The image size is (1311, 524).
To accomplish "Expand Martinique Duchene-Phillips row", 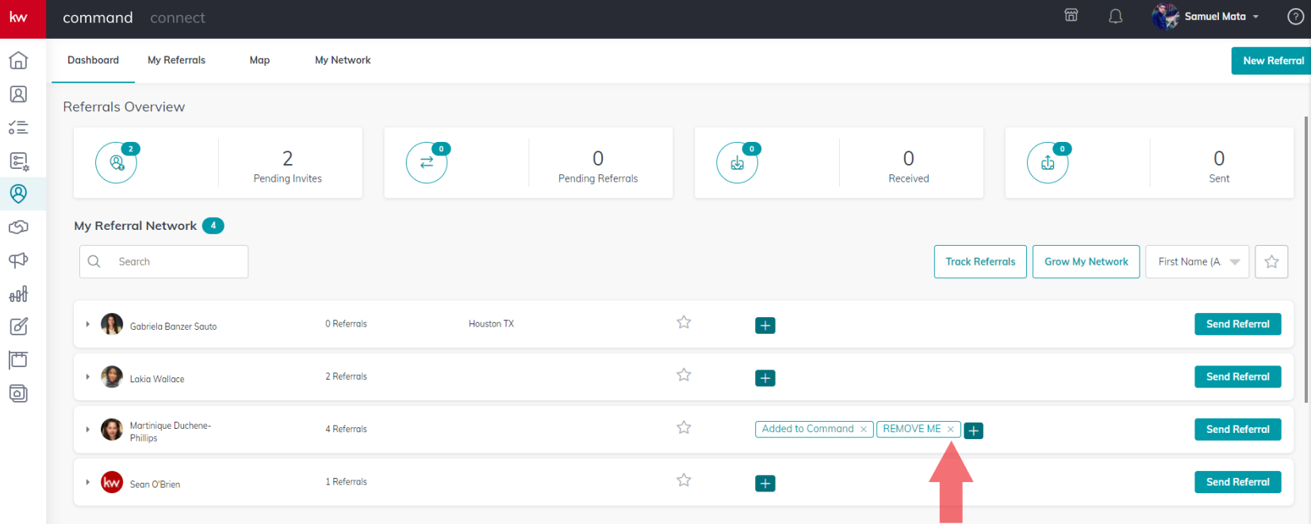I will click(x=87, y=430).
